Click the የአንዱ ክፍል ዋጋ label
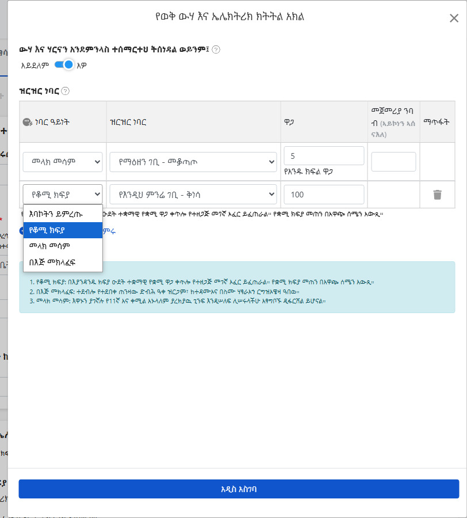The height and width of the screenshot is (518, 467). click(308, 172)
